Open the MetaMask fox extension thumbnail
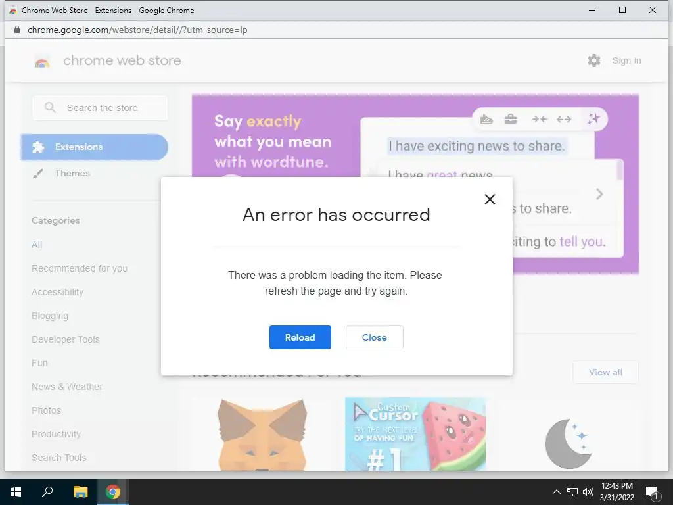 coord(262,434)
